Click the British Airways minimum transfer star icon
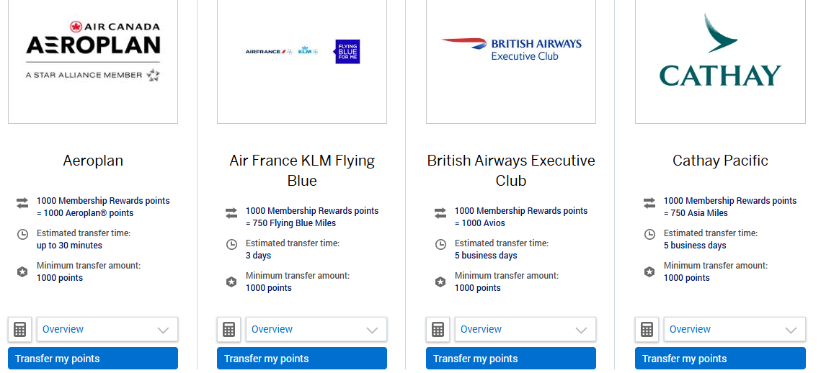821x373 pixels. click(440, 282)
